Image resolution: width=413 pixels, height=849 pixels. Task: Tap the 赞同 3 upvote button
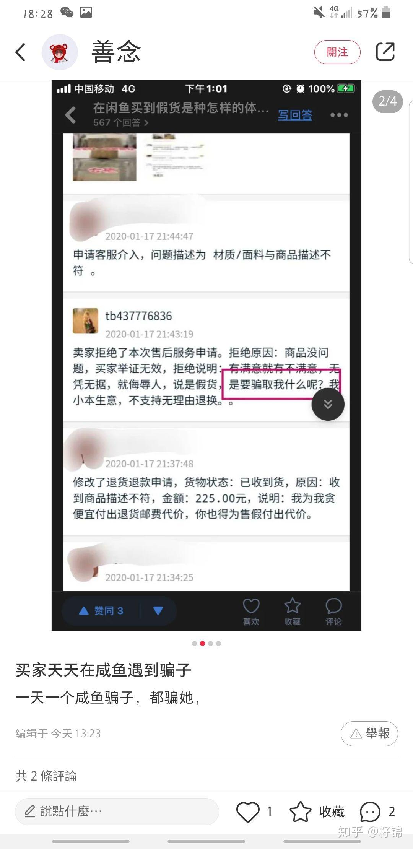click(x=101, y=611)
